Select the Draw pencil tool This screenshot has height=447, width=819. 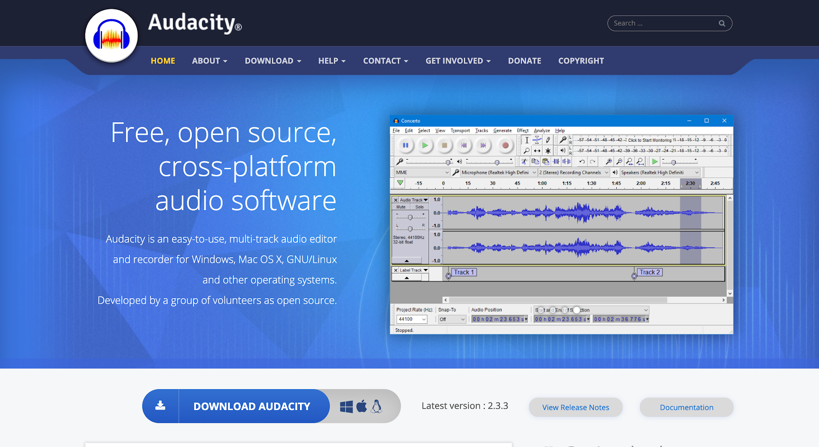(x=548, y=140)
